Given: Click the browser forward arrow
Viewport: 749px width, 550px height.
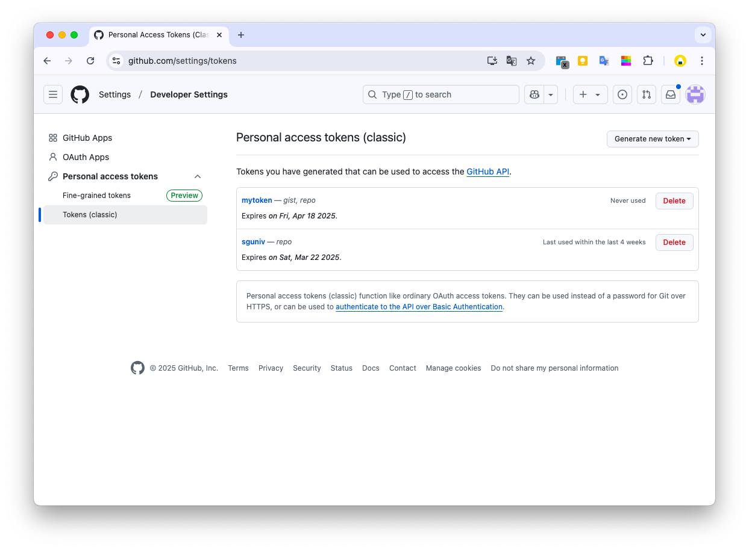Looking at the screenshot, I should point(69,61).
